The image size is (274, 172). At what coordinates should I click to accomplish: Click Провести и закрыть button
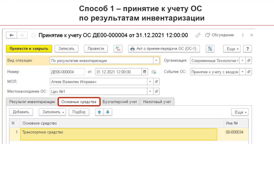pyautogui.click(x=29, y=49)
